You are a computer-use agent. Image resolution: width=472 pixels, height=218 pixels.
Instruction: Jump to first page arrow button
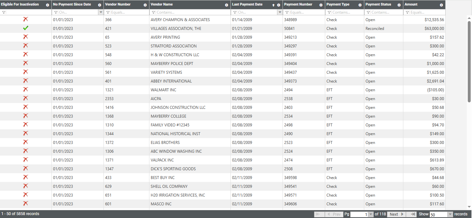[319, 214]
